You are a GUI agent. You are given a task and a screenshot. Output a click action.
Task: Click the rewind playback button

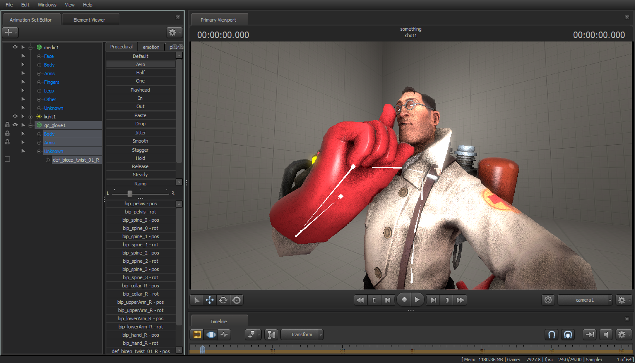360,300
